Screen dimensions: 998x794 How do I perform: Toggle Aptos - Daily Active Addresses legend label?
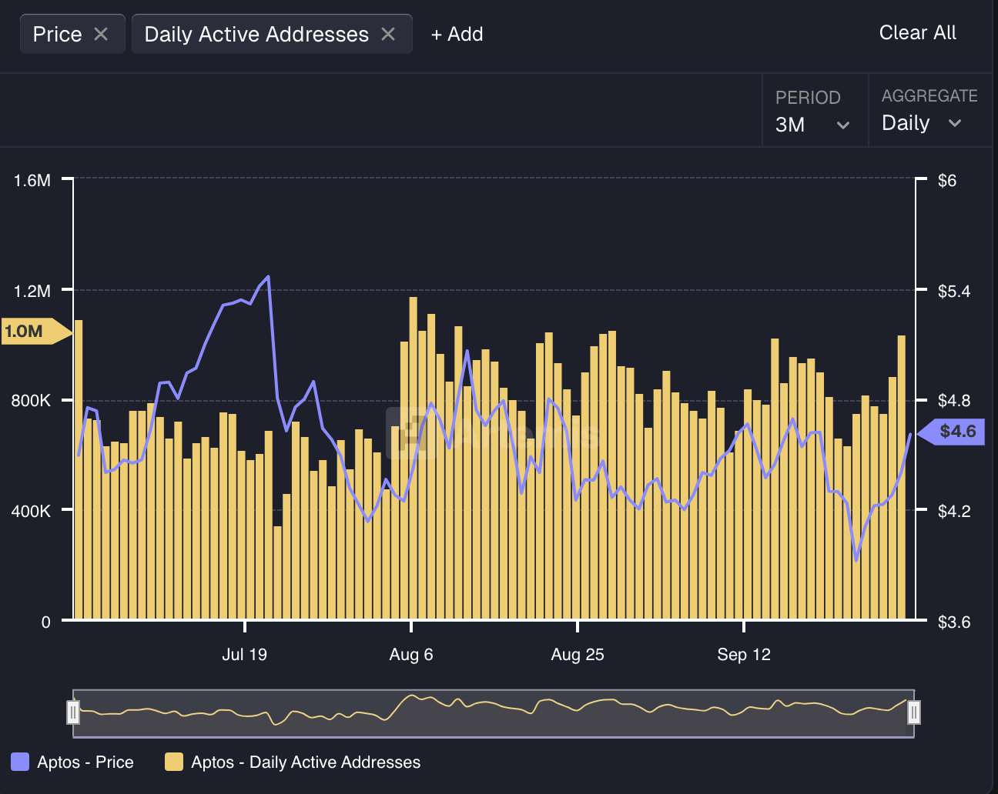point(306,762)
